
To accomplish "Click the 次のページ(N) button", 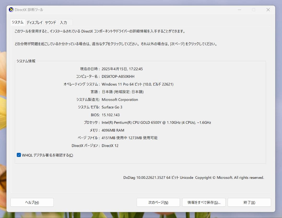I will click(158, 203).
